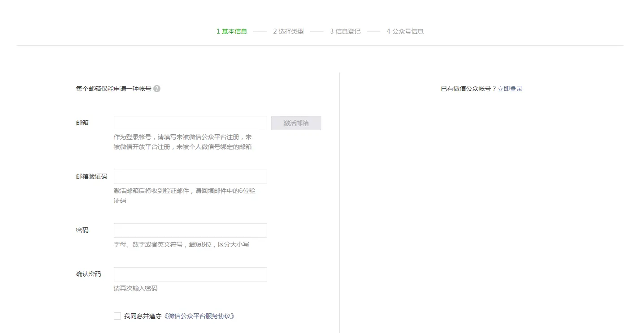This screenshot has height=333, width=640.
Task: Click the 激活邮箱 activate email button
Action: point(296,123)
